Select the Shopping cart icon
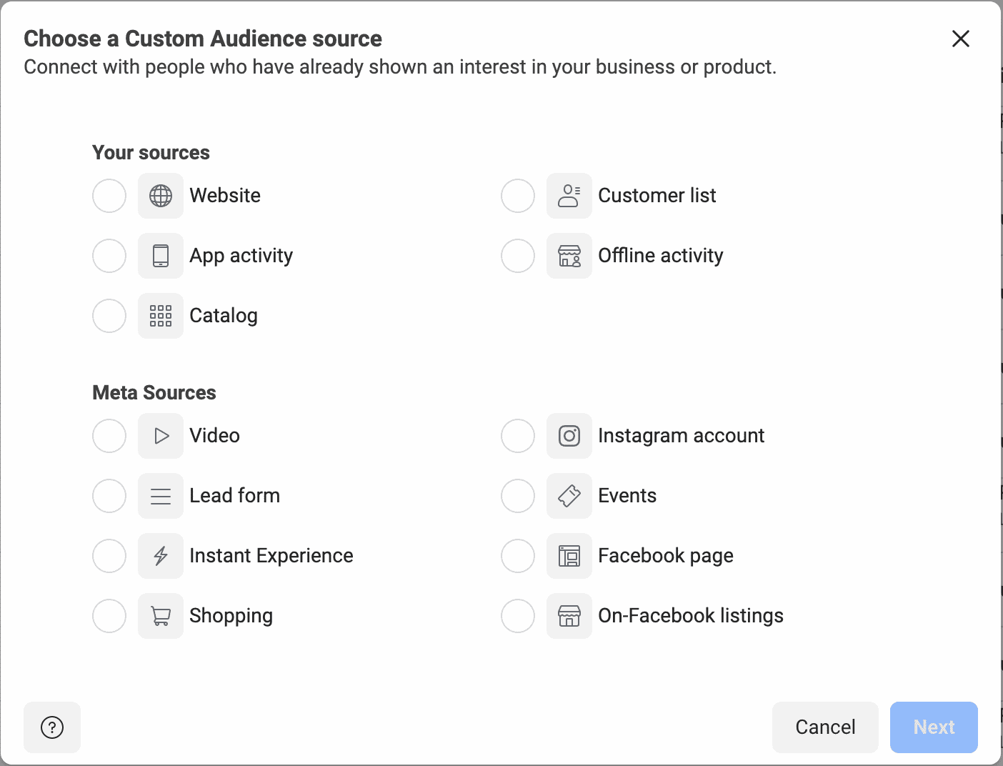 pos(160,616)
